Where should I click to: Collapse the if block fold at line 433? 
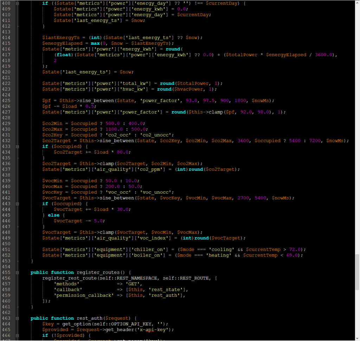click(x=17, y=146)
